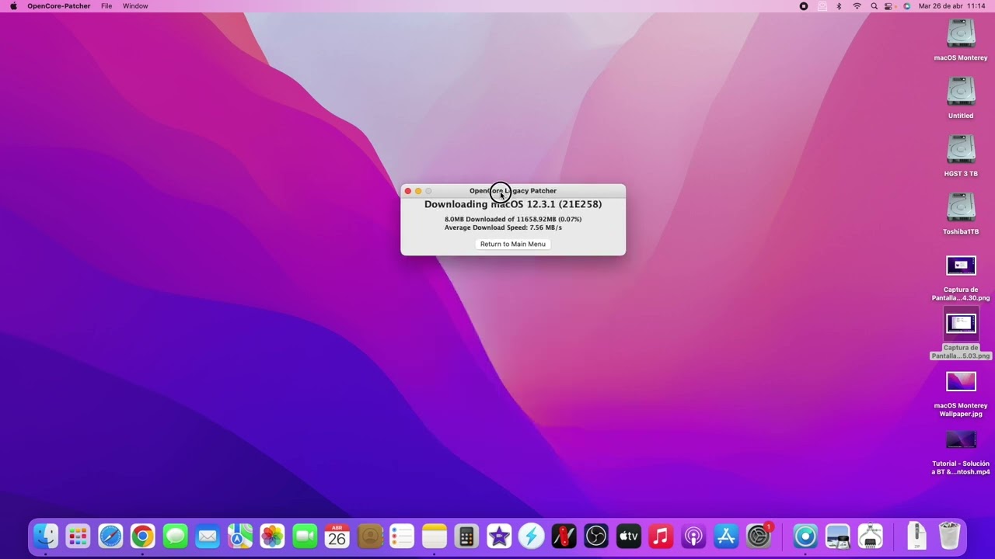Image resolution: width=995 pixels, height=559 pixels.
Task: Open Control Center in menu bar
Action: (889, 6)
